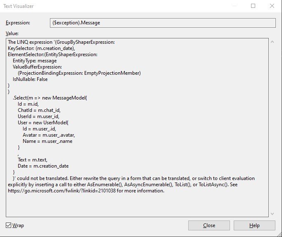Viewport: 282px width, 237px height.
Task: Click the text 'Date = m.creation_date'
Action: coord(43,166)
